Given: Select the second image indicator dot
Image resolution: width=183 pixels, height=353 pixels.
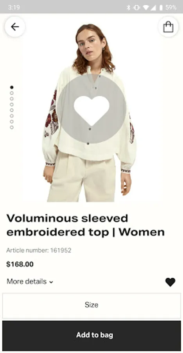Looking at the screenshot, I should click(x=12, y=93).
